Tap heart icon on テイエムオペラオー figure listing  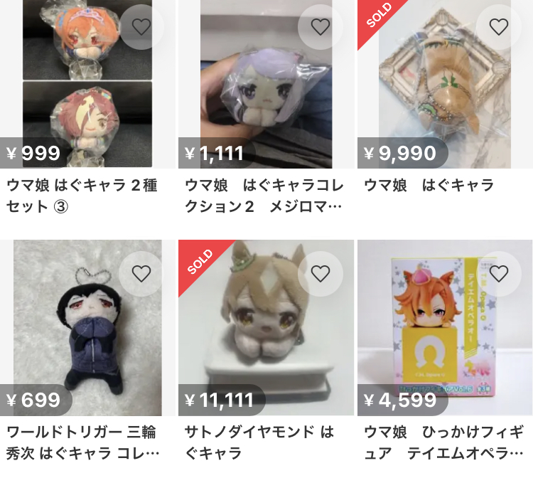click(x=499, y=274)
